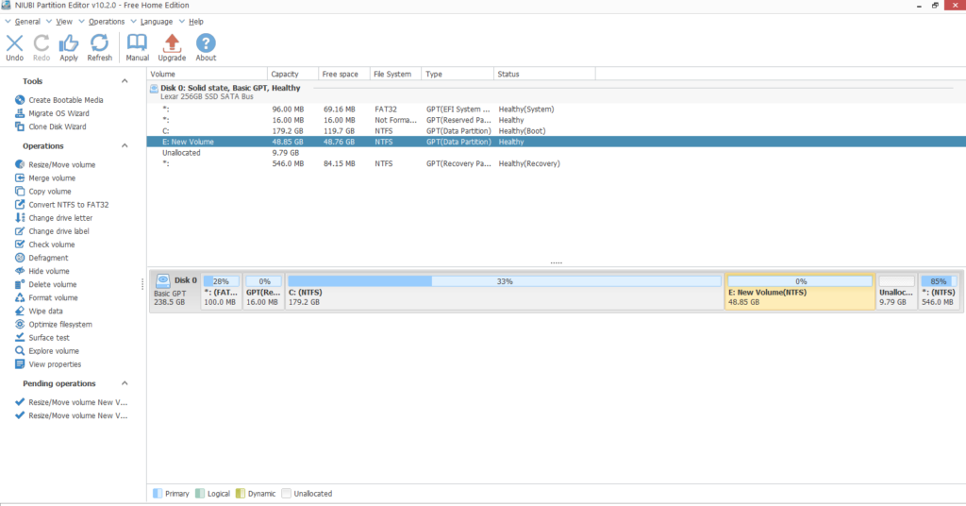Select the Unalloc... 9.79 GB block in disk map
Viewport: 966px width, 506px height.
896,291
